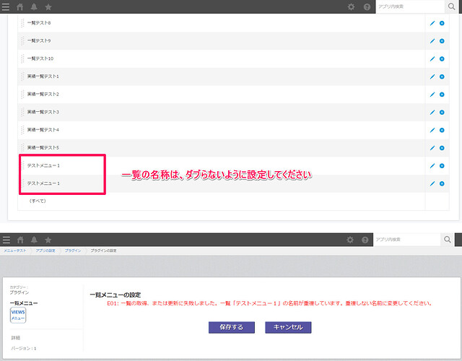Click the 保存する button

click(231, 327)
